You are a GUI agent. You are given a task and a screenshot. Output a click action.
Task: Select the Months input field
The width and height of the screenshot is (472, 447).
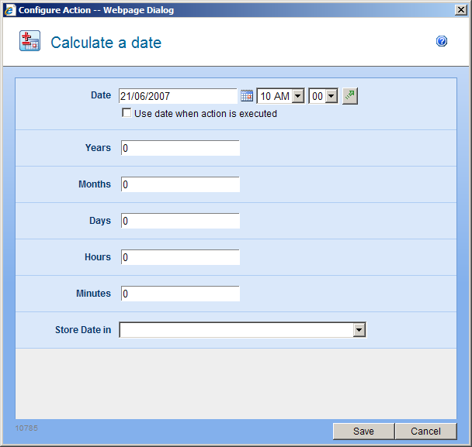tap(180, 184)
